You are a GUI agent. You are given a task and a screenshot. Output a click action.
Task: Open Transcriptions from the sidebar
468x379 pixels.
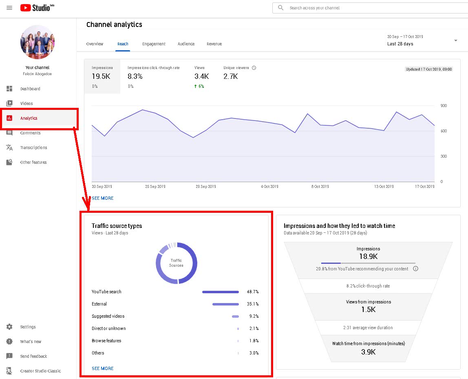click(9, 147)
